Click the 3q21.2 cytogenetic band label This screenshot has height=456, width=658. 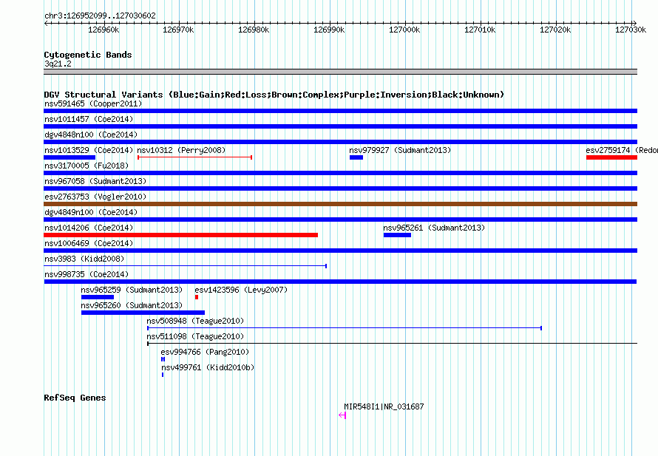click(58, 64)
